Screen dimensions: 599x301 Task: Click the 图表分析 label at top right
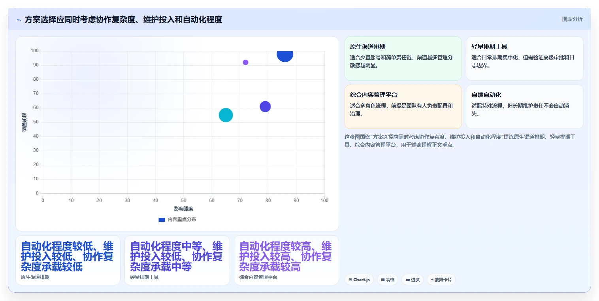point(572,19)
